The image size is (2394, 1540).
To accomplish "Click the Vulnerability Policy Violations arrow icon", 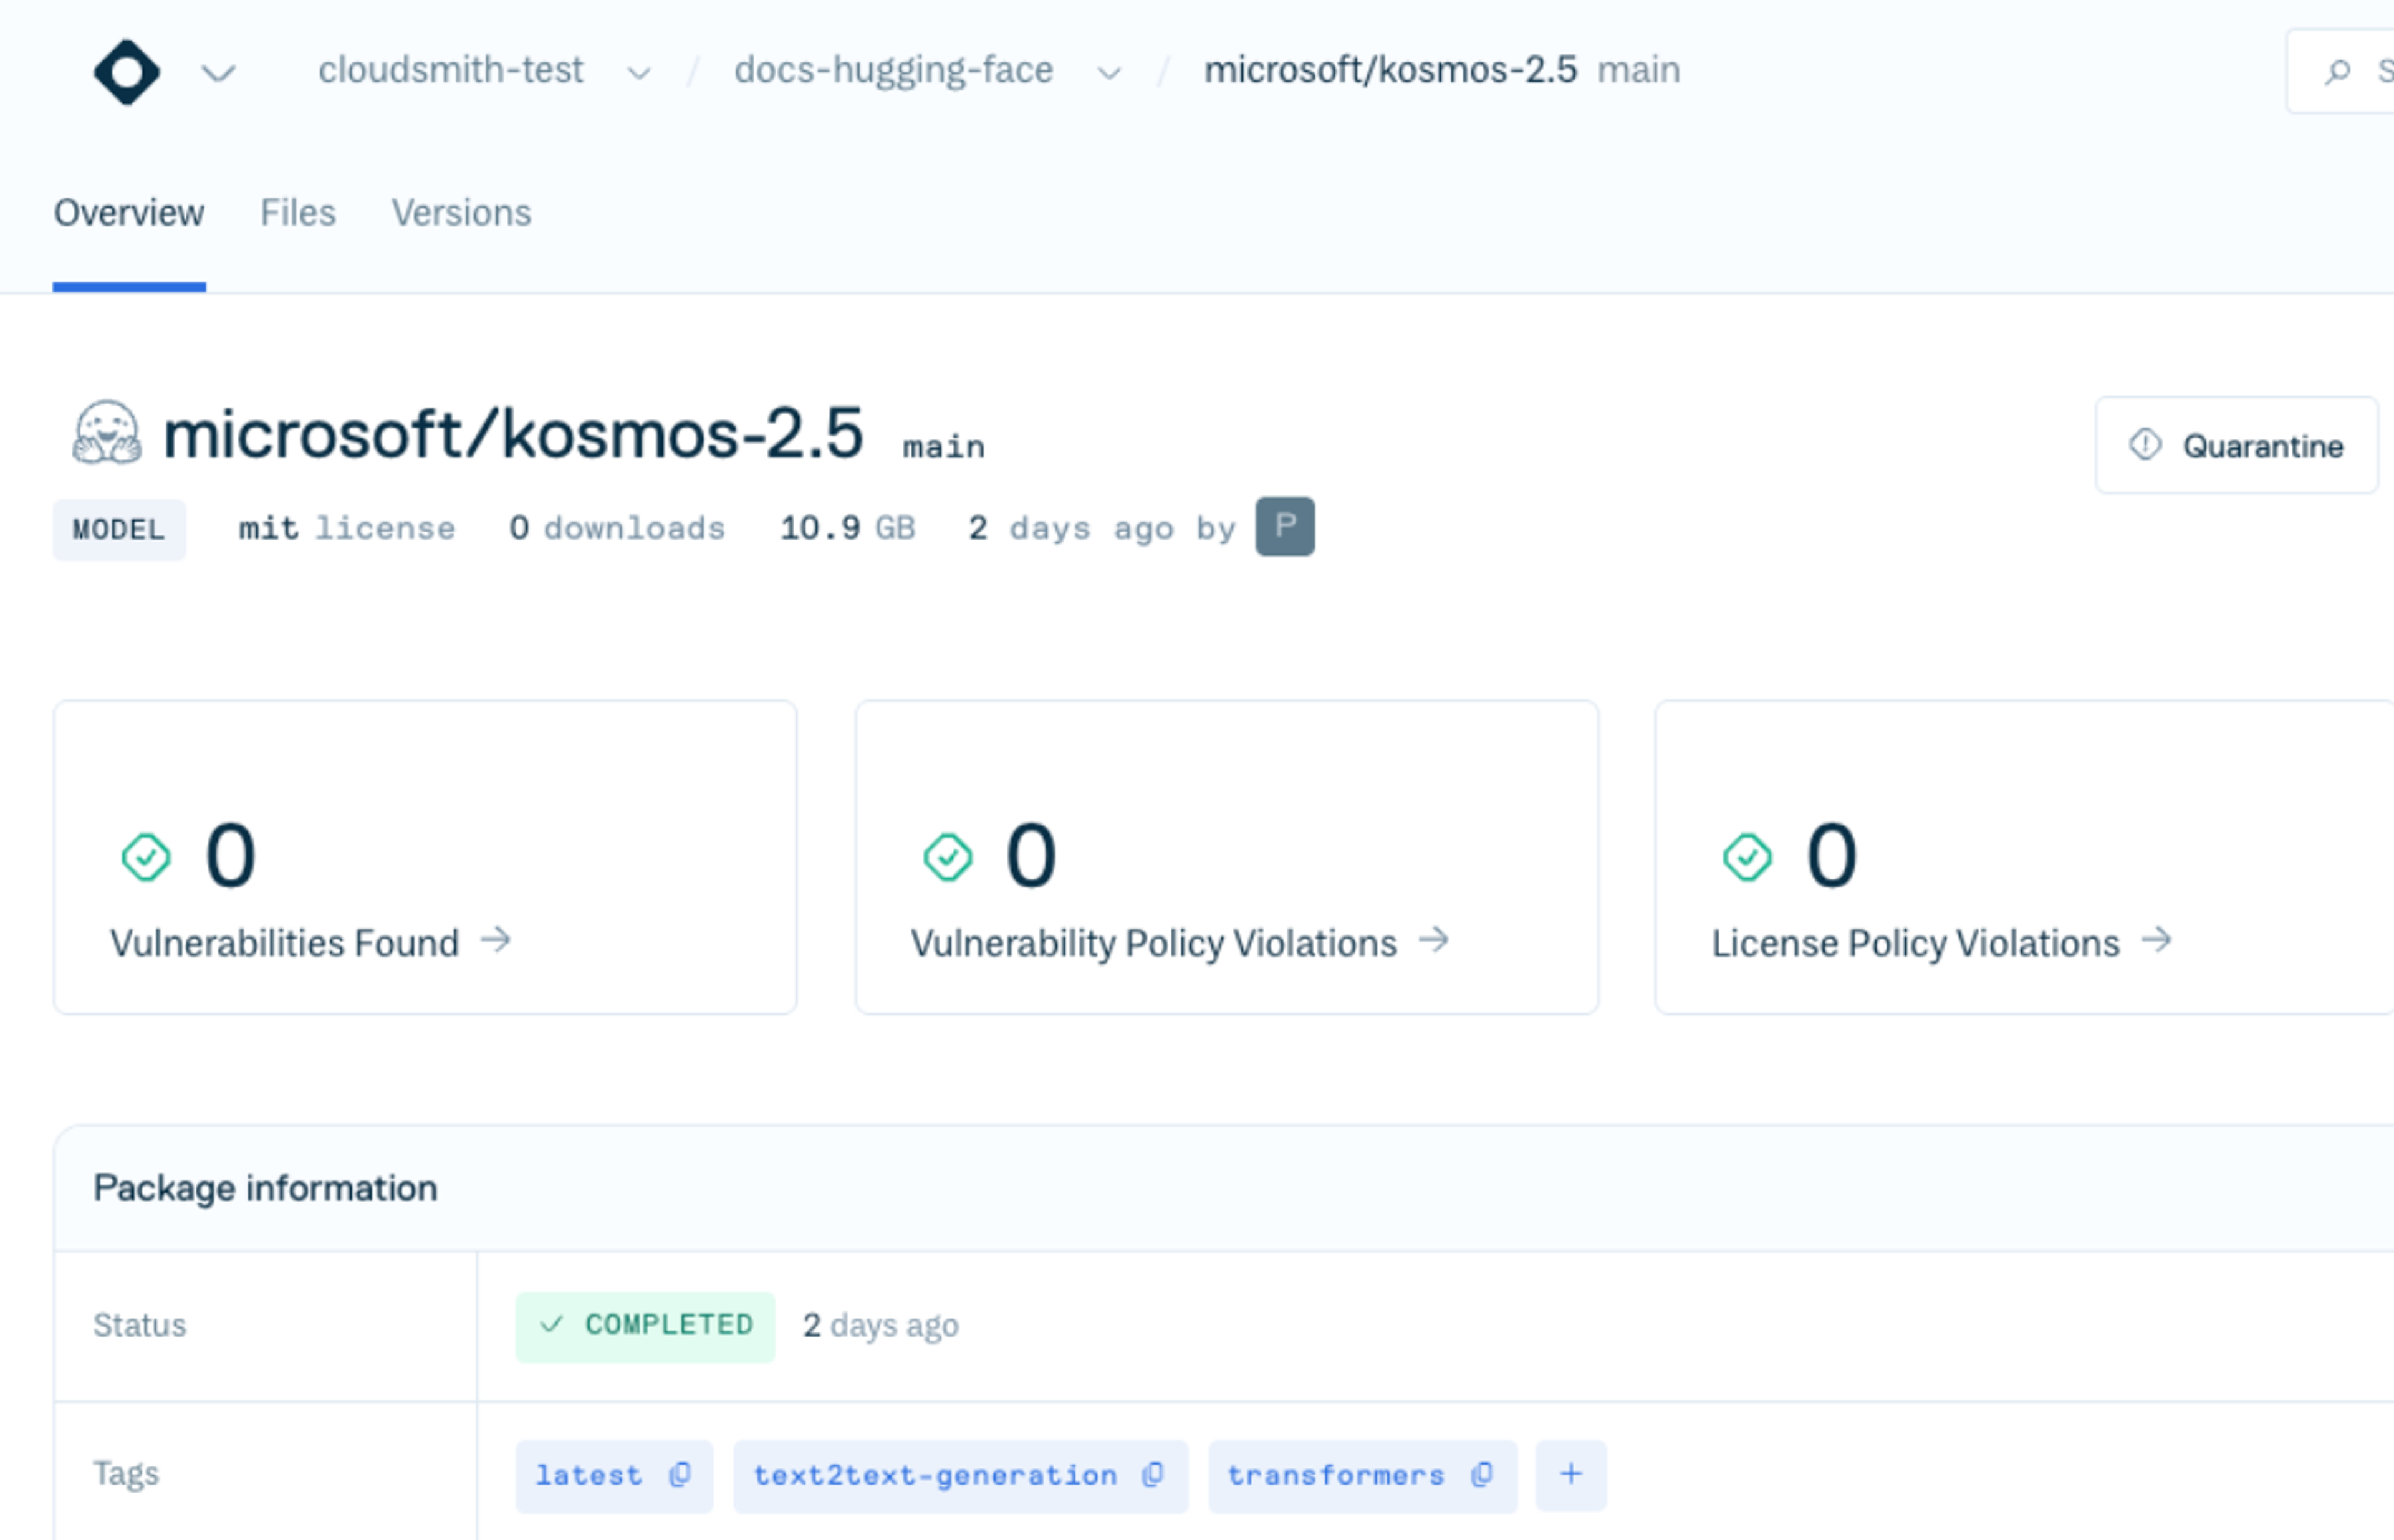I will [1434, 940].
